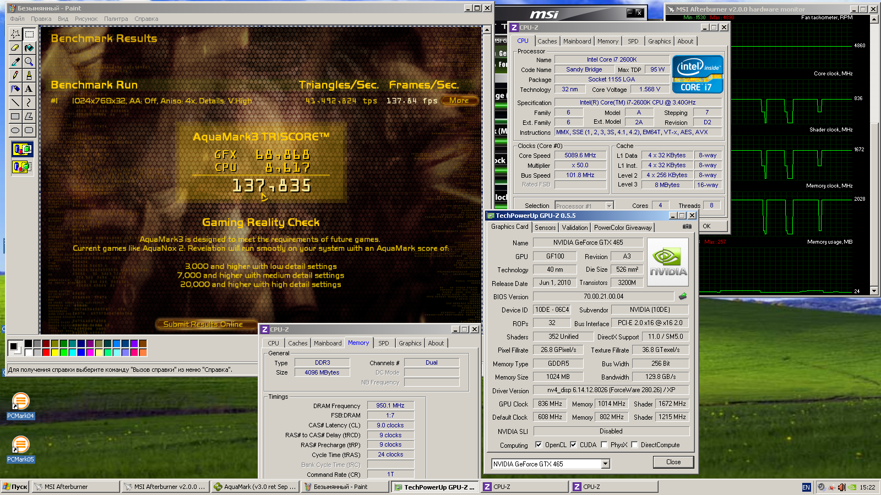Select the Rounded Rectangle tool

click(x=29, y=130)
